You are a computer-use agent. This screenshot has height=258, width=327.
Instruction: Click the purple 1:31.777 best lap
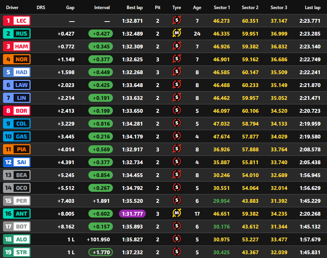click(x=132, y=214)
